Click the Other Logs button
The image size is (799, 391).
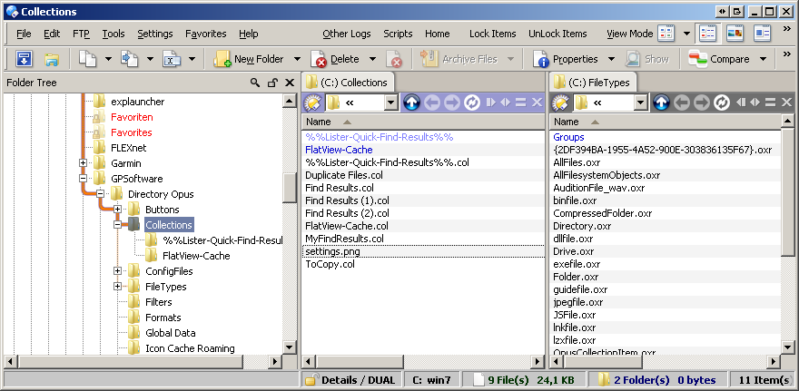(x=347, y=34)
